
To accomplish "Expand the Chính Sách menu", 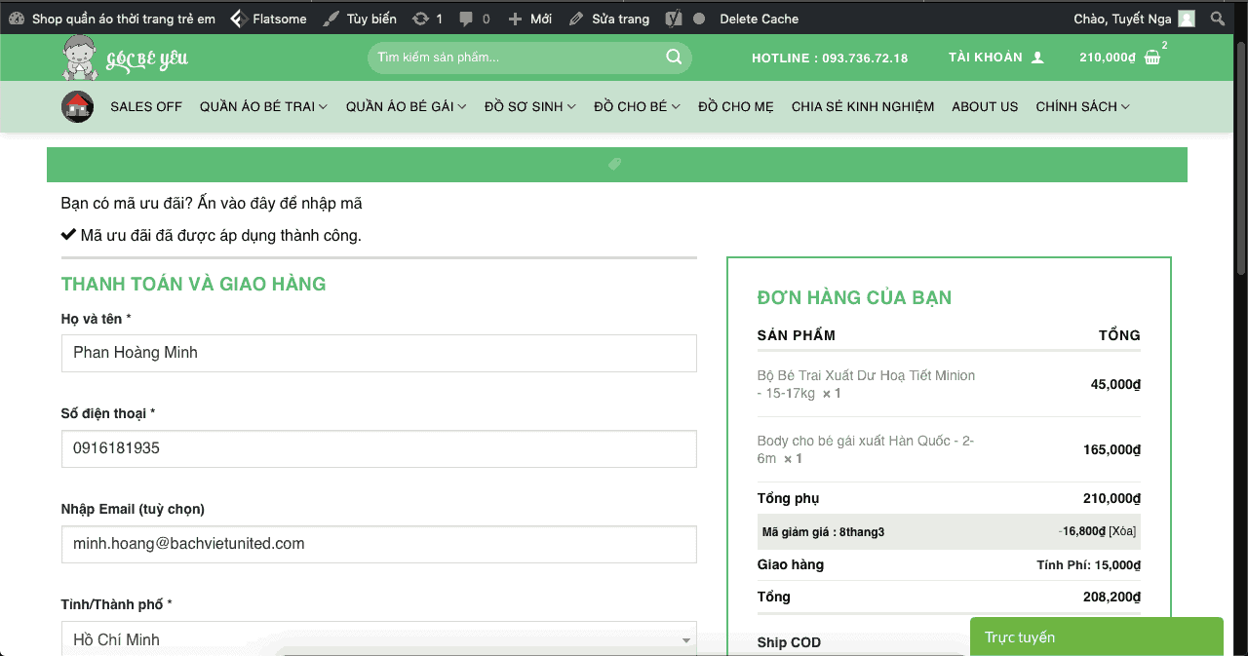I will click(x=1082, y=107).
